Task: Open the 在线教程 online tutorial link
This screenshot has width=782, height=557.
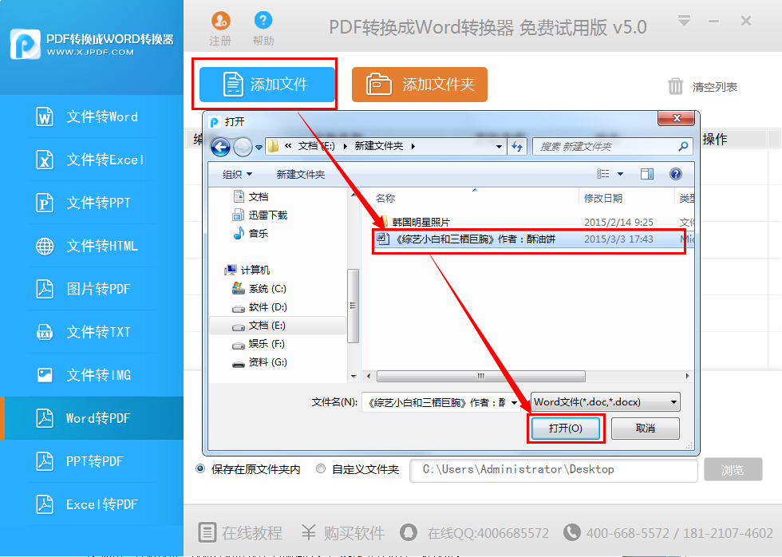Action: click(240, 533)
